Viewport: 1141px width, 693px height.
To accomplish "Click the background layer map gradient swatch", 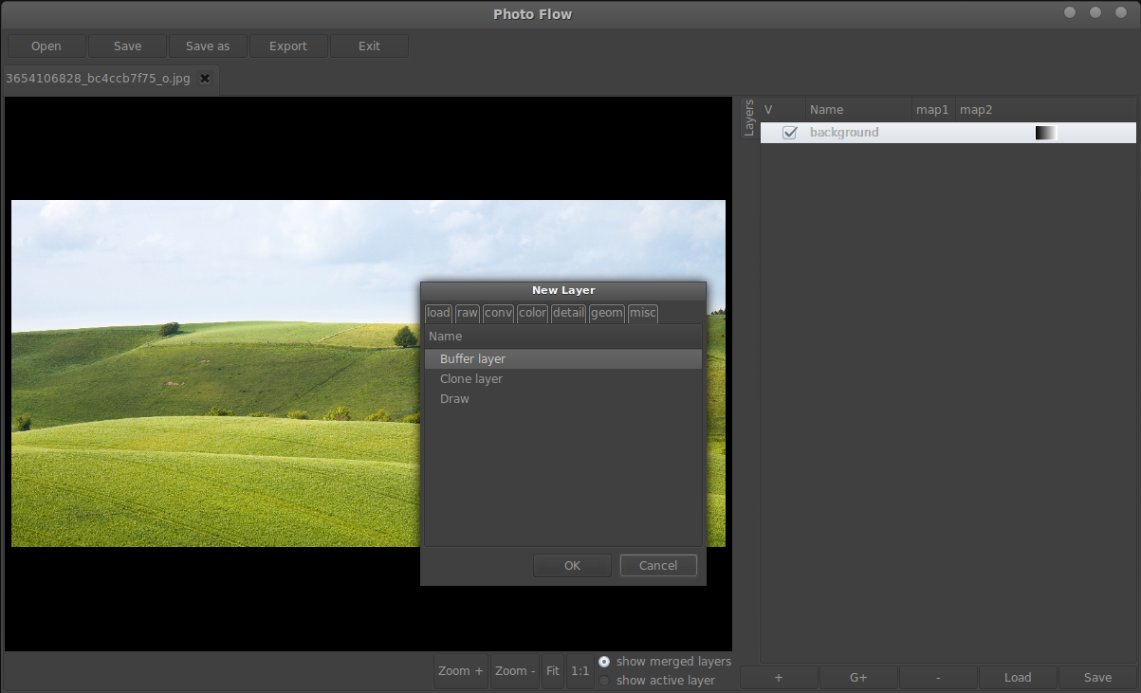I will tap(1044, 133).
